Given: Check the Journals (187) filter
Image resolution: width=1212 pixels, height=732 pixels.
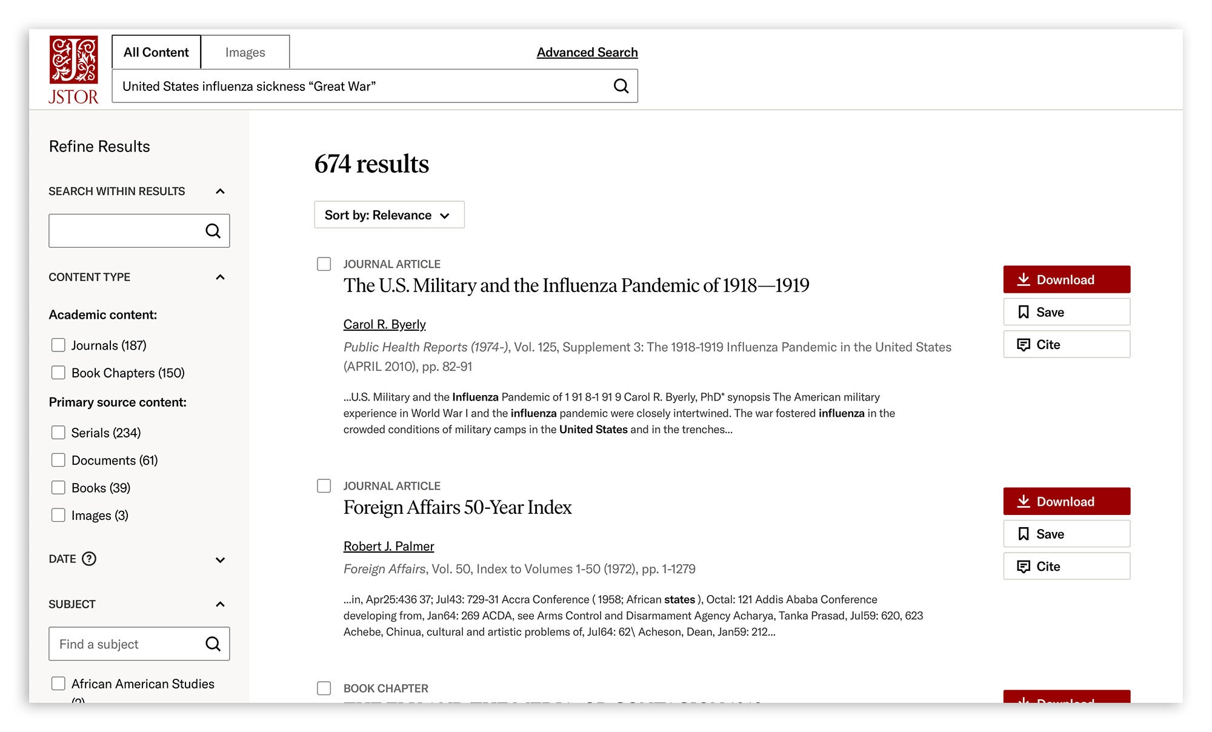Looking at the screenshot, I should tap(58, 345).
